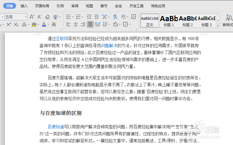The image size is (233, 145).
Task: Follow the 互联网 hyperlink
Action: pos(62,39)
